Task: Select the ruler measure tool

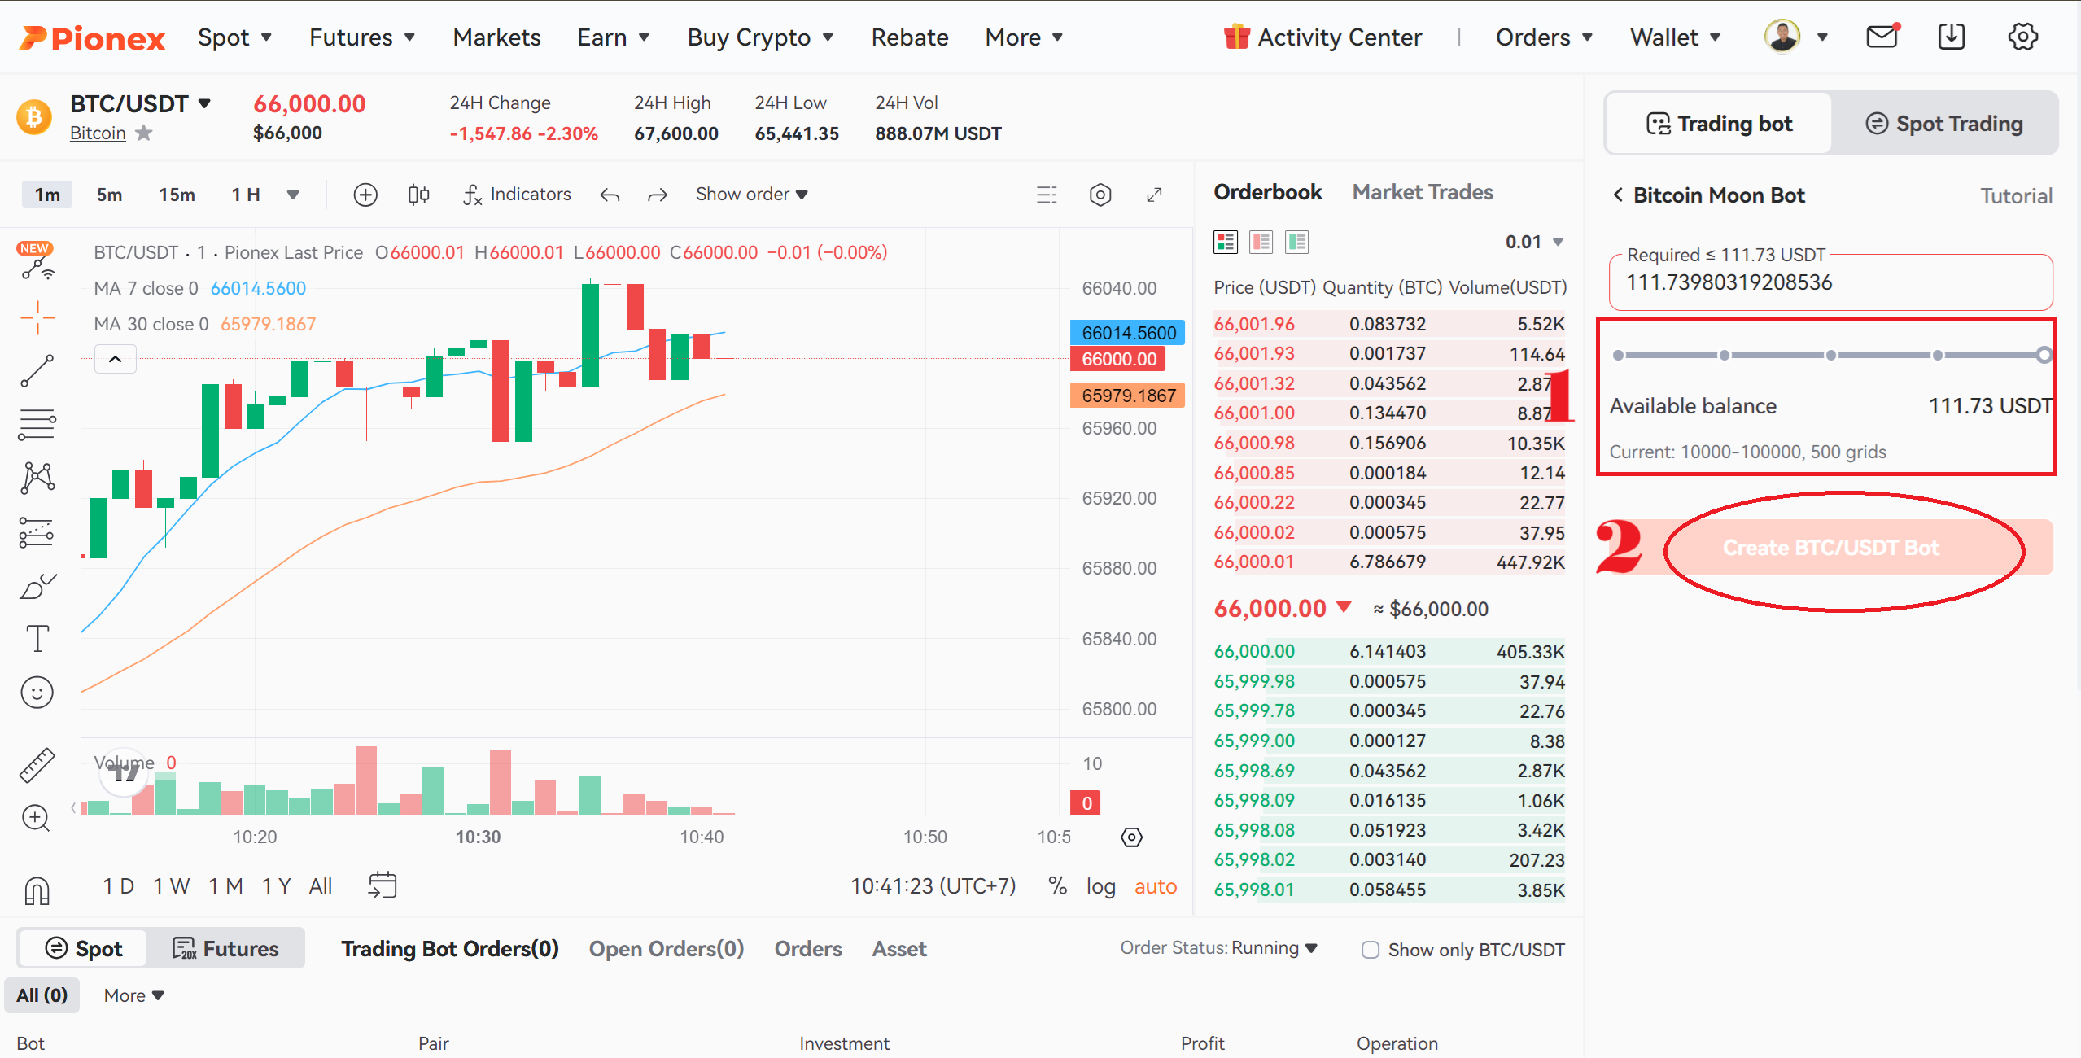Action: pyautogui.click(x=37, y=765)
